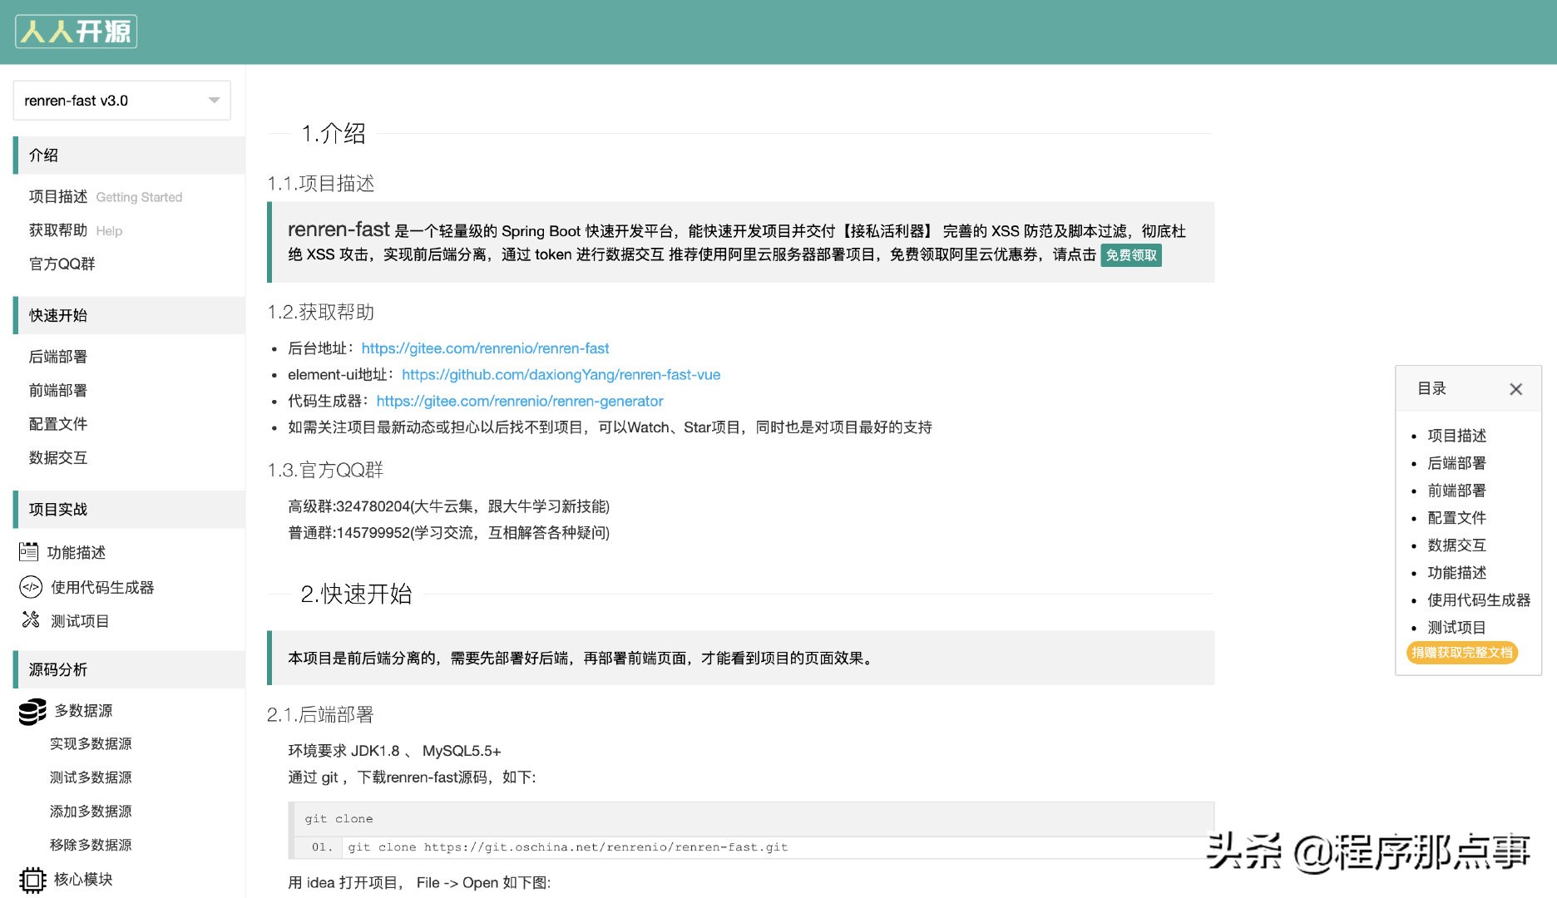Click the 1.介绍 section heading

(334, 134)
